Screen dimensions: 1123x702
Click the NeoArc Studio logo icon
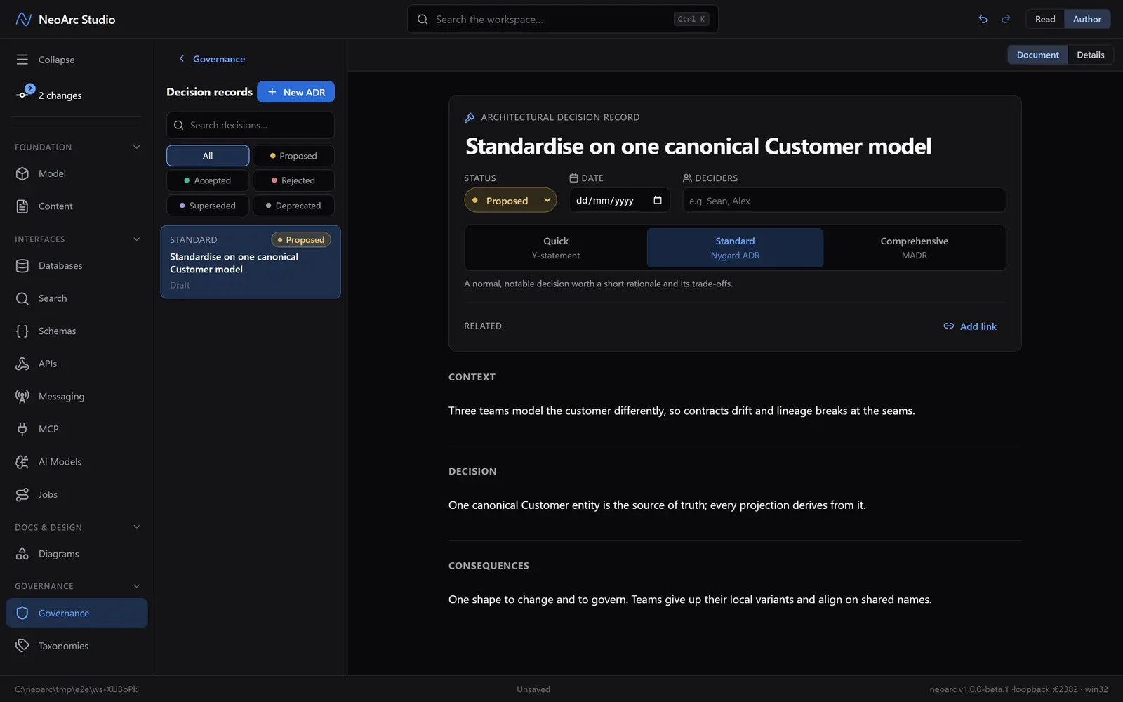coord(23,19)
